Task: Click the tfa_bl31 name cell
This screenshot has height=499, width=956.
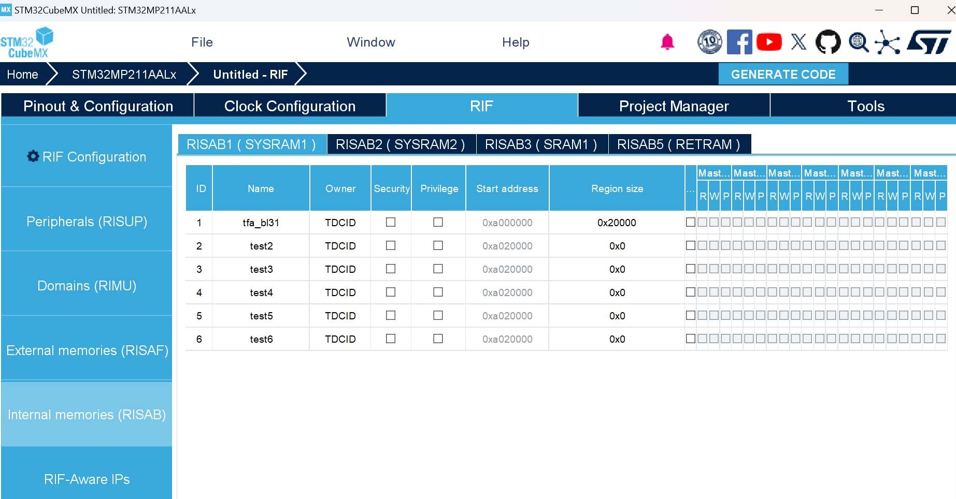Action: 261,223
